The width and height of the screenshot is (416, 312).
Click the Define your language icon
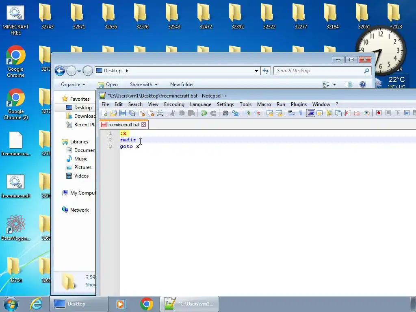319,113
